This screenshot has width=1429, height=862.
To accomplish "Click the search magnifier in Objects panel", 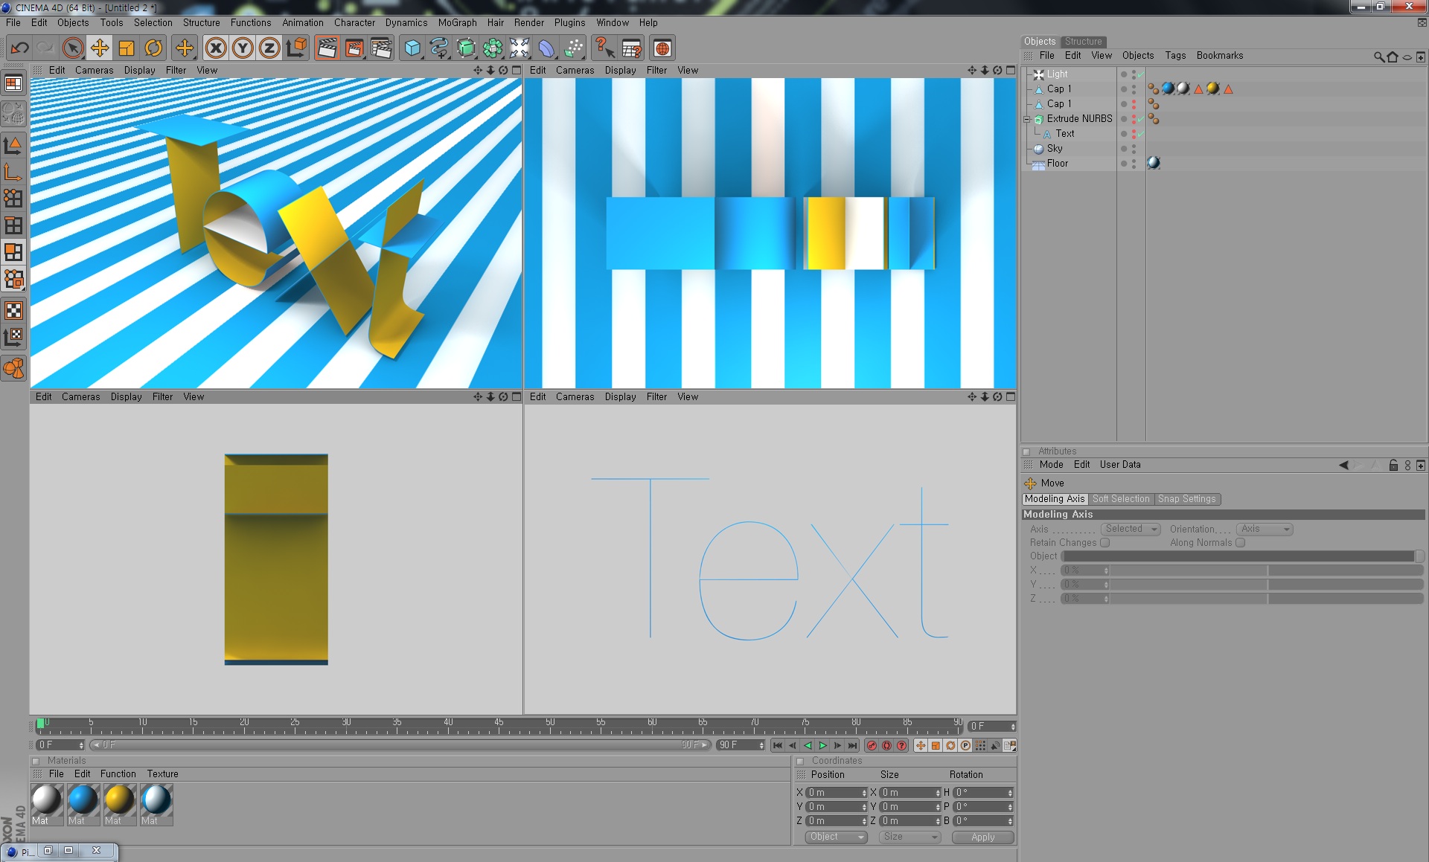I will coord(1378,57).
